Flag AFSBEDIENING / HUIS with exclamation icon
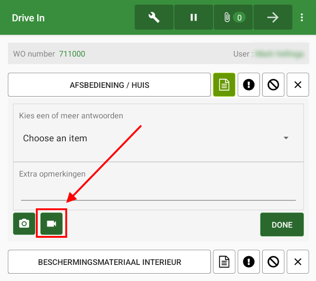 (249, 85)
